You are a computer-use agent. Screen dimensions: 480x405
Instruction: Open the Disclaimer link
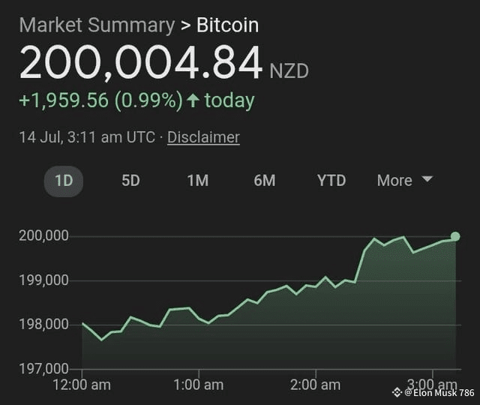tap(203, 137)
